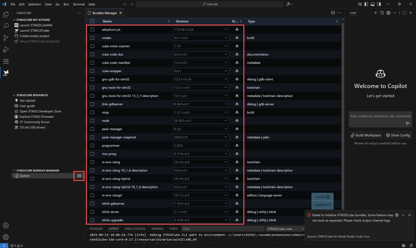Click the Unicode command center search box
416x248 pixels.
click(209, 4)
